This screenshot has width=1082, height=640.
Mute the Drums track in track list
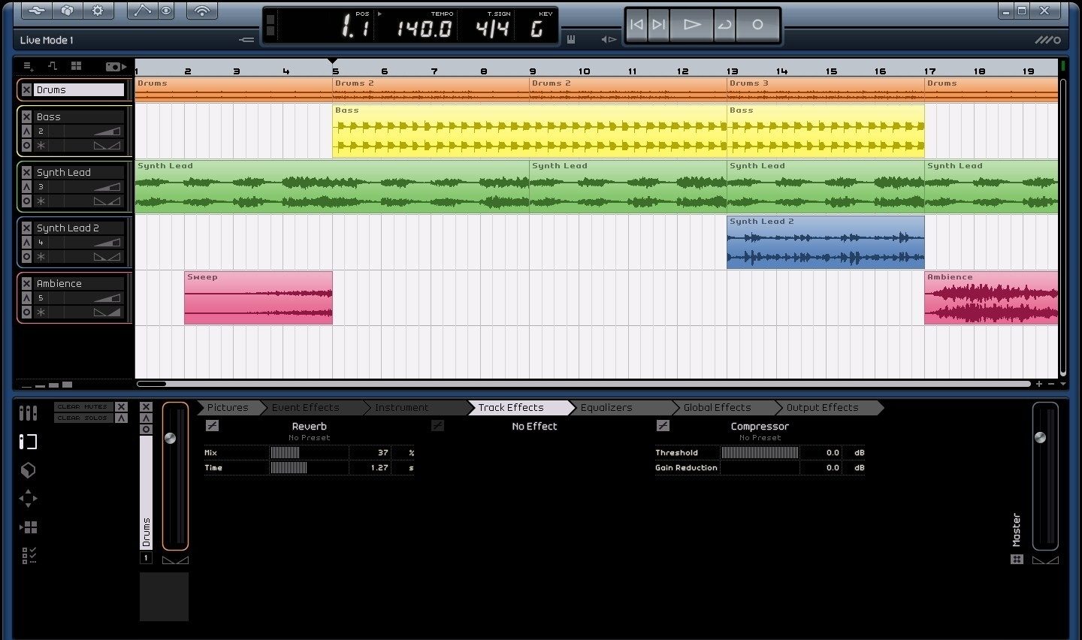pyautogui.click(x=26, y=89)
